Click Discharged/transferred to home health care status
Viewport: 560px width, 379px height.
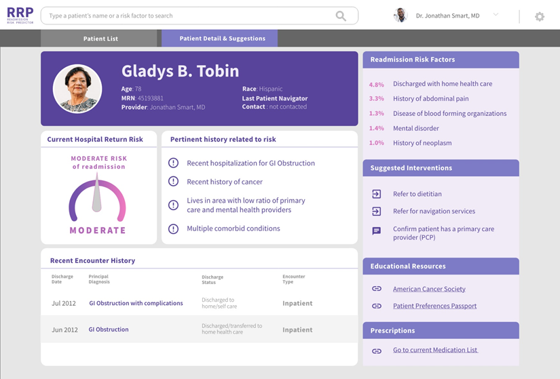pyautogui.click(x=231, y=329)
